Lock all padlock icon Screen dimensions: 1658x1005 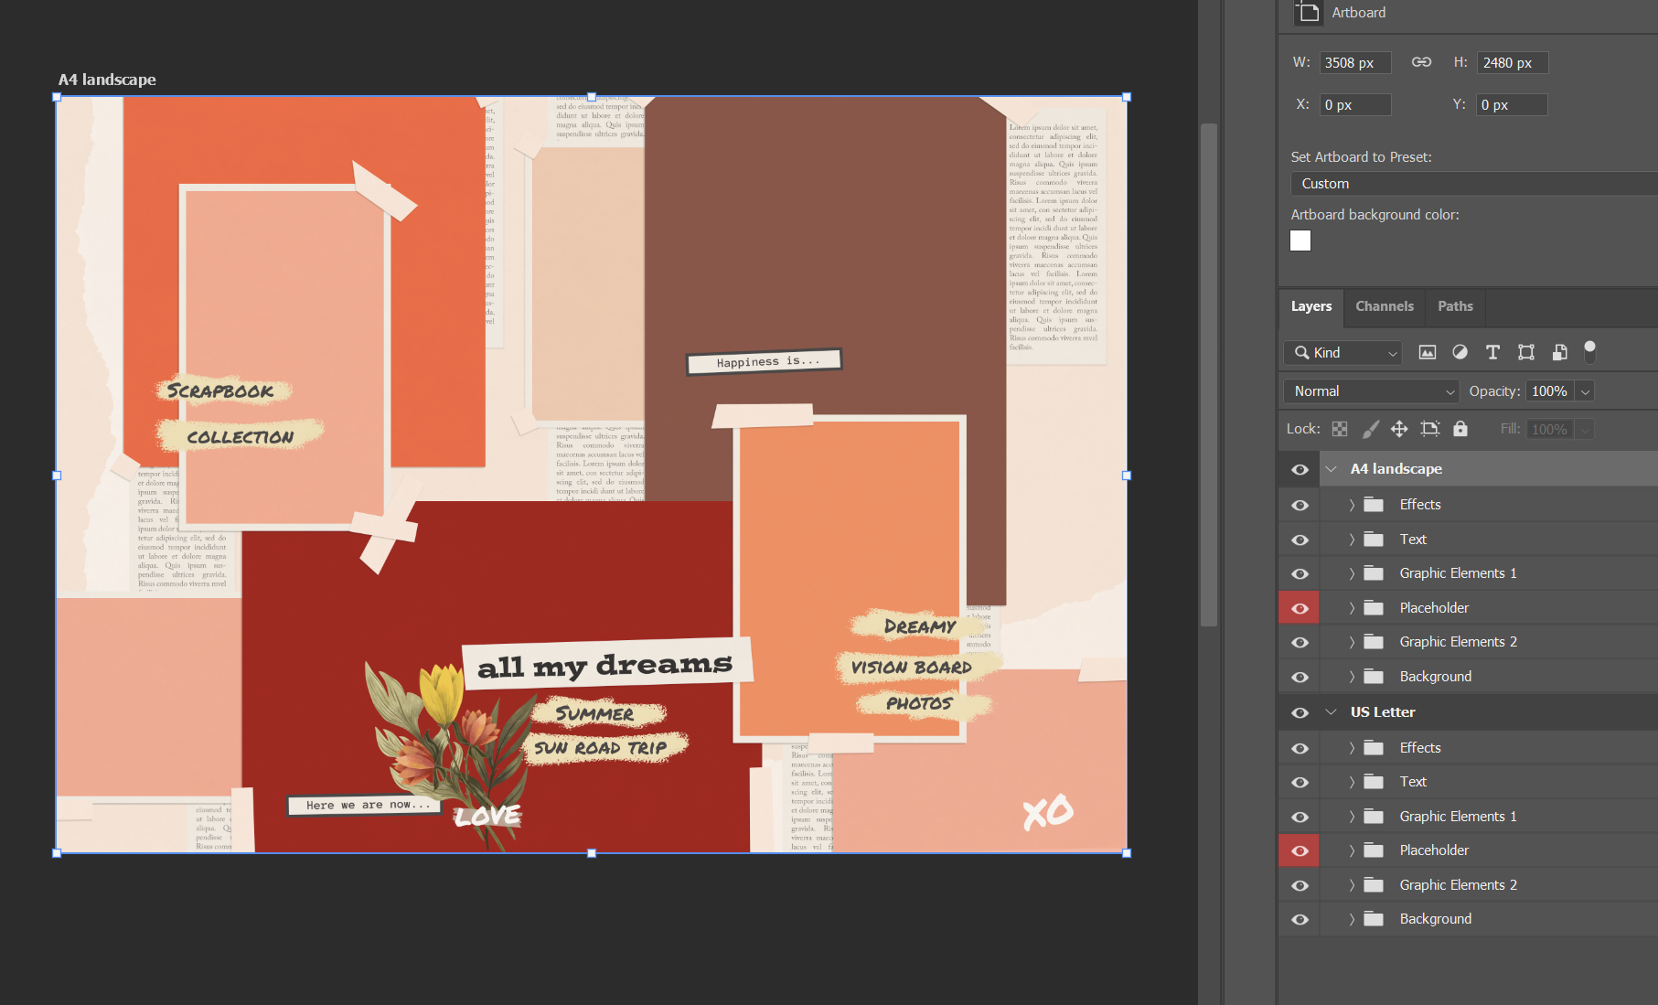tap(1460, 429)
